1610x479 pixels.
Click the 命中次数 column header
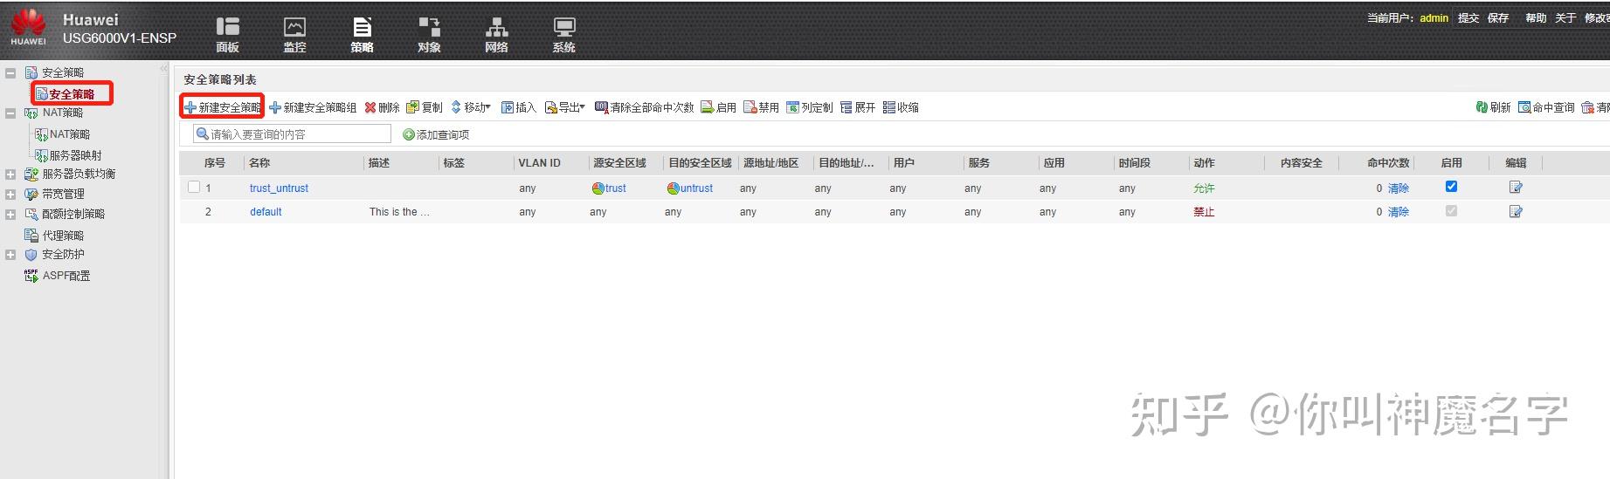click(x=1388, y=163)
